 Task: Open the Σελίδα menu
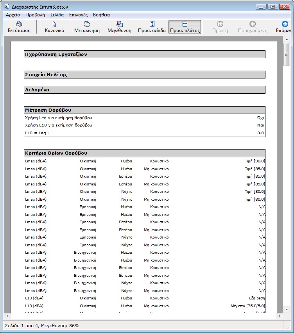[x=57, y=15]
